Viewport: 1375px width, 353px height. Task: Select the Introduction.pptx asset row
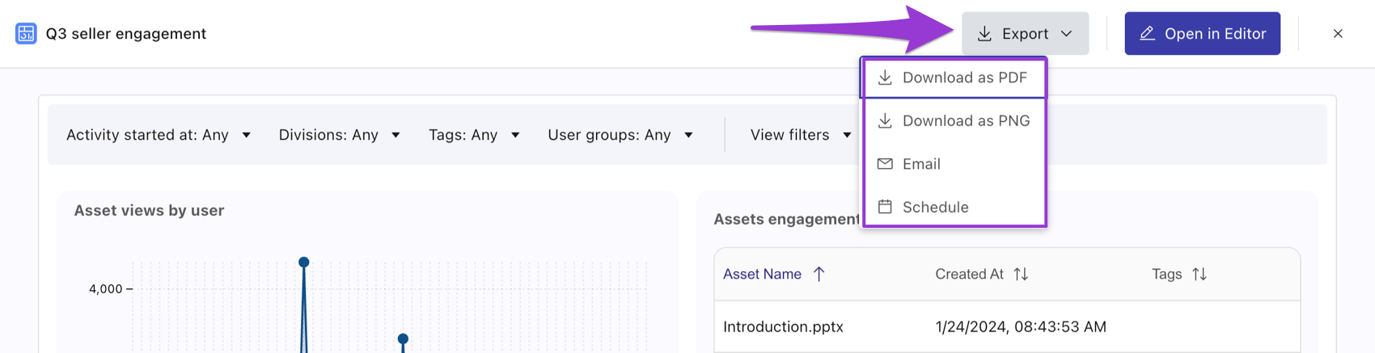tap(1007, 326)
